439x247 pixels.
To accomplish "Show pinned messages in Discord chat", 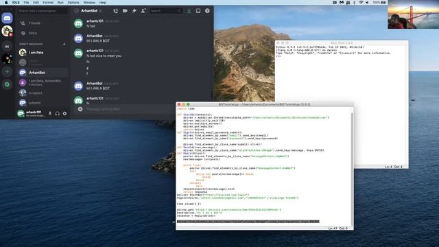I will tap(134, 11).
